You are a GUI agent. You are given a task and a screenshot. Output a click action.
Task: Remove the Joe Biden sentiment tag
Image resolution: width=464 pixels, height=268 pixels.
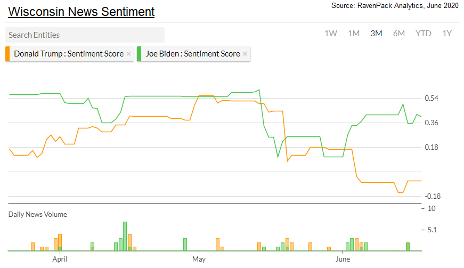tap(245, 54)
